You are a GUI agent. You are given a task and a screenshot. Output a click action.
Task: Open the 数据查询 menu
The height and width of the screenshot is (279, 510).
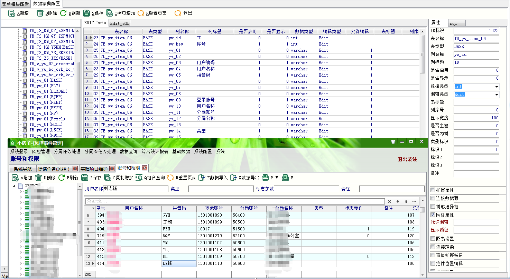(x=129, y=151)
